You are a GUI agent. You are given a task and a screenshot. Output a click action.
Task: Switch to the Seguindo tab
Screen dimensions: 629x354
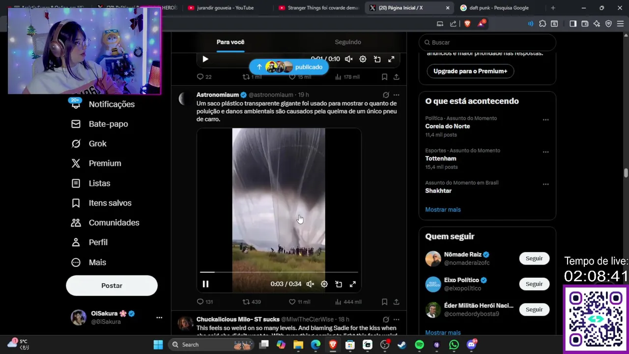click(348, 42)
